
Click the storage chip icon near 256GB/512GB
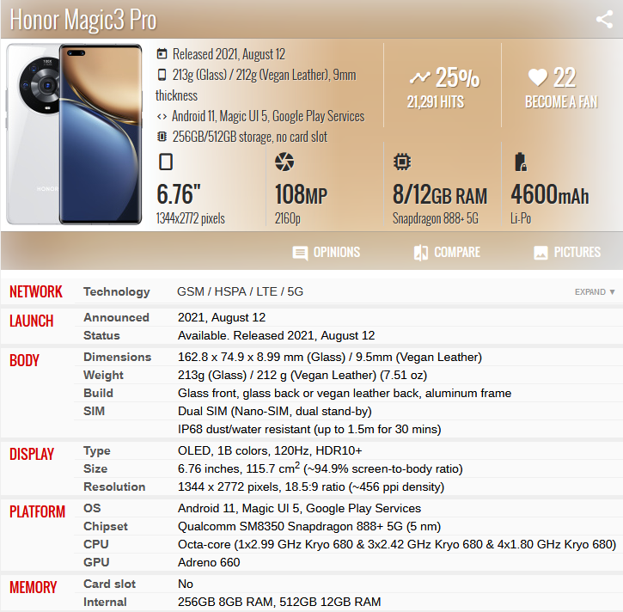tap(162, 137)
